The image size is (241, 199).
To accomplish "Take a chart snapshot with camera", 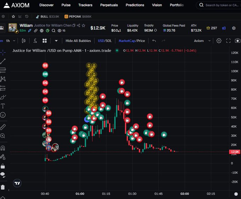I will pyautogui.click(x=237, y=40).
